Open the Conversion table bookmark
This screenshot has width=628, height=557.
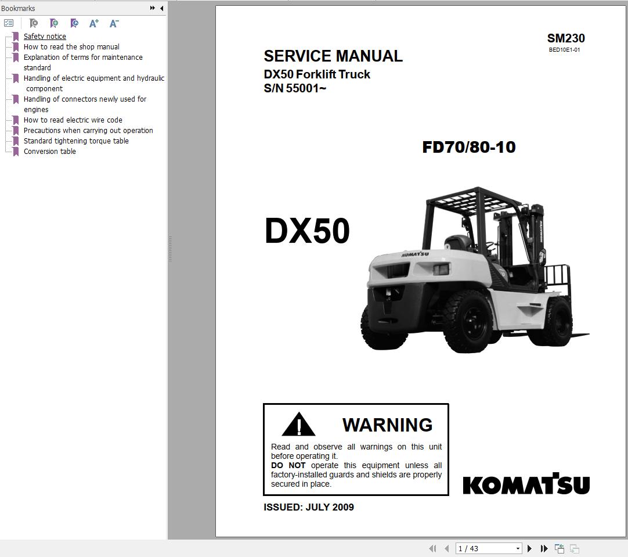[x=50, y=151]
